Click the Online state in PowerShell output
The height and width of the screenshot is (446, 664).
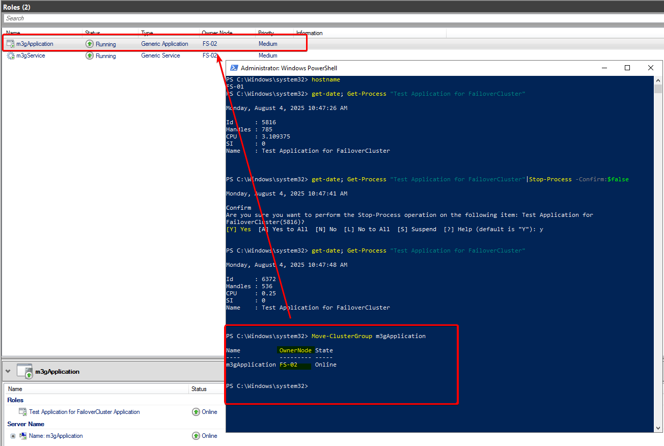click(x=326, y=365)
